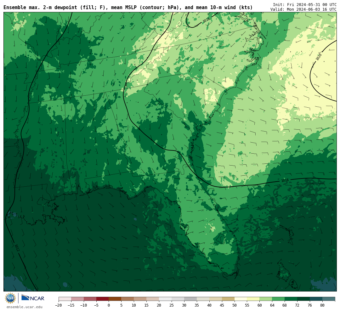Pick the -20 to -15 colorbar swatch

[x=65, y=299]
